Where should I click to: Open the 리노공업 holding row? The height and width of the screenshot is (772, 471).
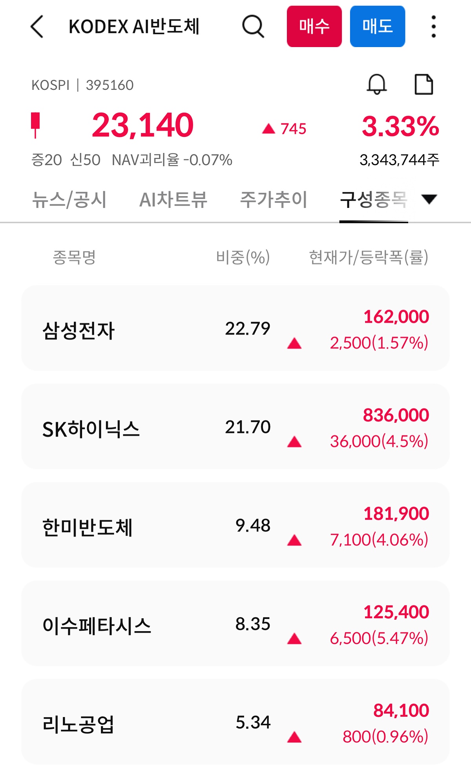pos(235,722)
